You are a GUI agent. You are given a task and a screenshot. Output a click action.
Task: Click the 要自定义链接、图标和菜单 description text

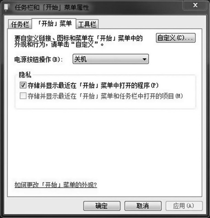[x=78, y=41]
